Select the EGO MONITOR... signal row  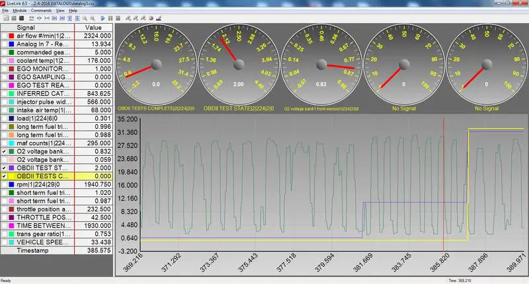pyautogui.click(x=57, y=69)
